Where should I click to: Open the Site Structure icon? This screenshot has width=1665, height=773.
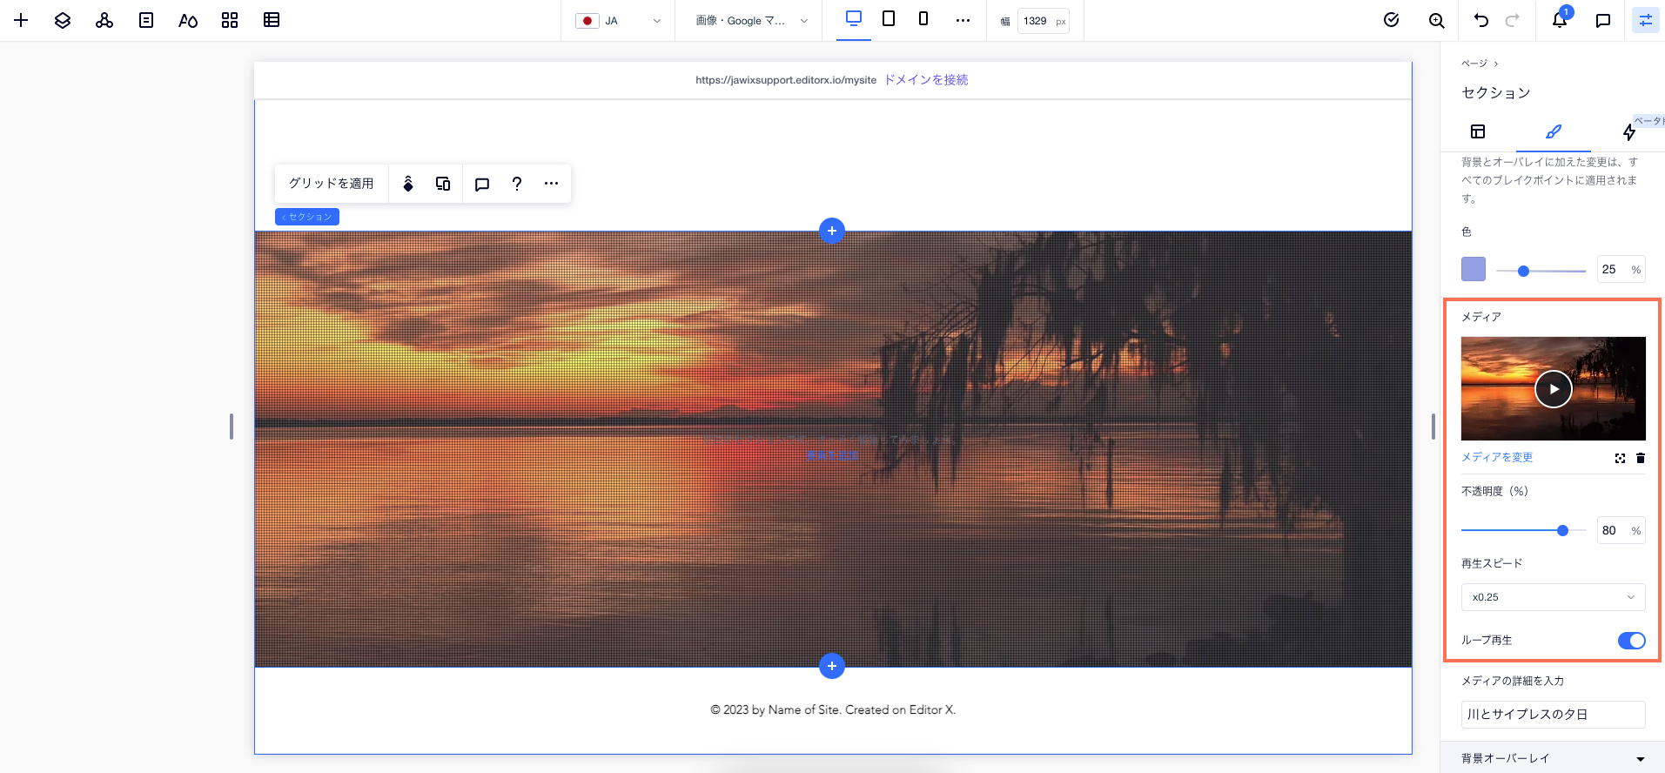pos(104,20)
